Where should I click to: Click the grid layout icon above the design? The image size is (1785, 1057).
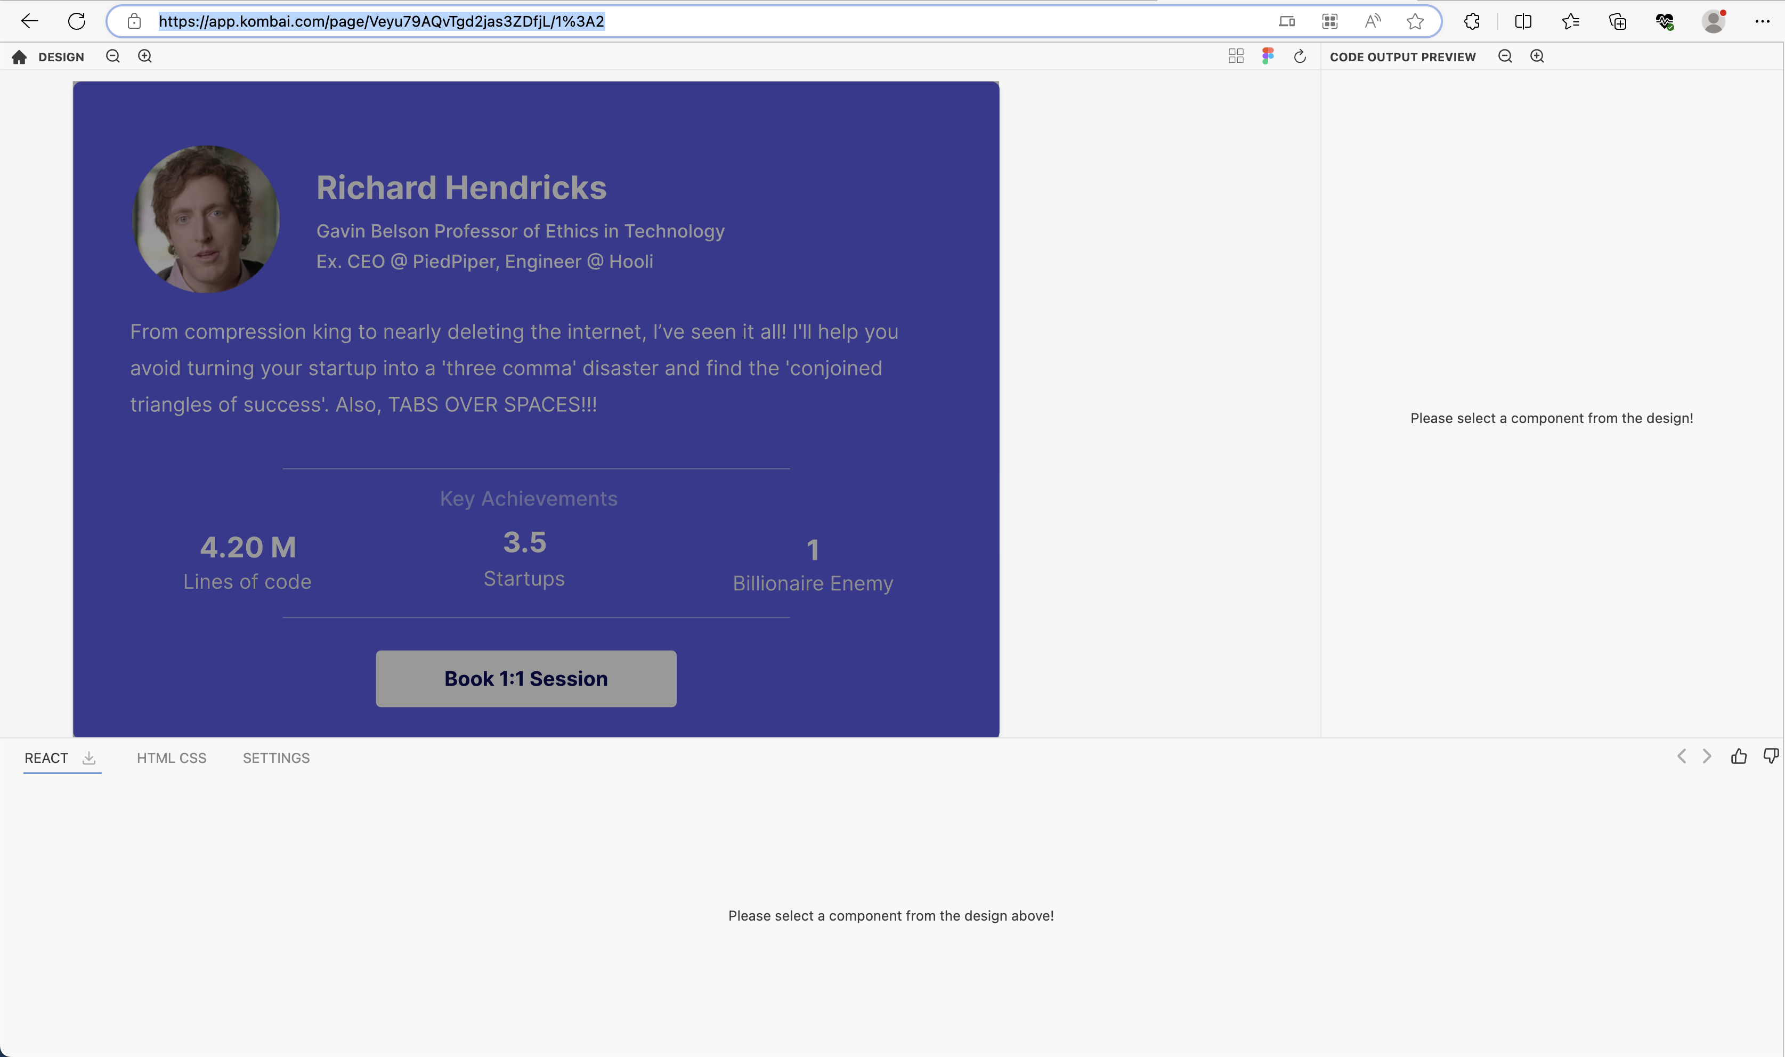pos(1237,56)
